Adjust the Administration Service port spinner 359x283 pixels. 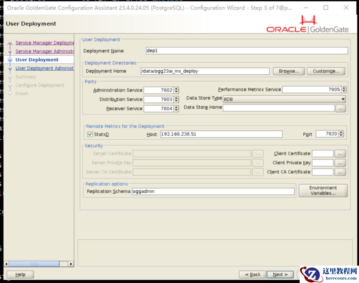(176, 90)
